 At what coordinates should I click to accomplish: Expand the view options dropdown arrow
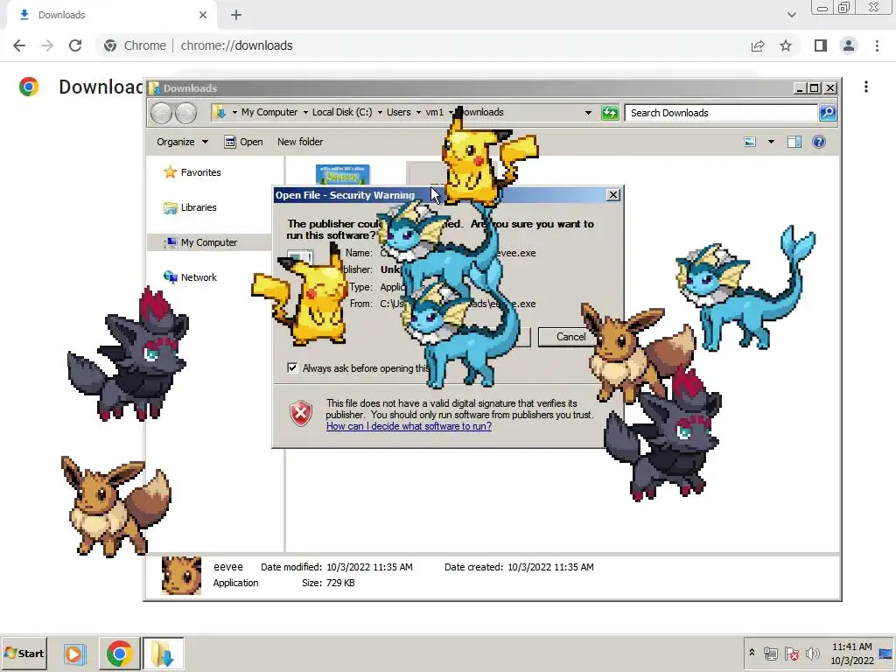pyautogui.click(x=771, y=142)
